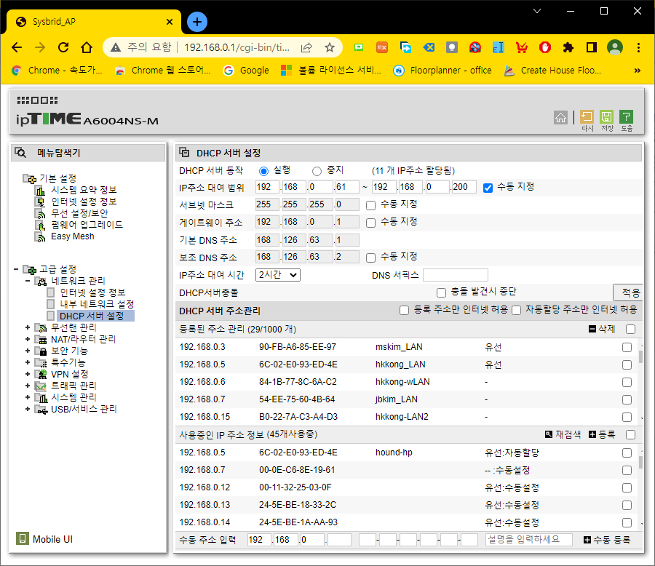This screenshot has width=655, height=566.
Task: Open 내부 네트워크 설정 menu item
Action: tap(97, 304)
